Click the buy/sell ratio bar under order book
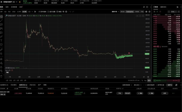This screenshot has width=182, height=112. click(x=166, y=81)
